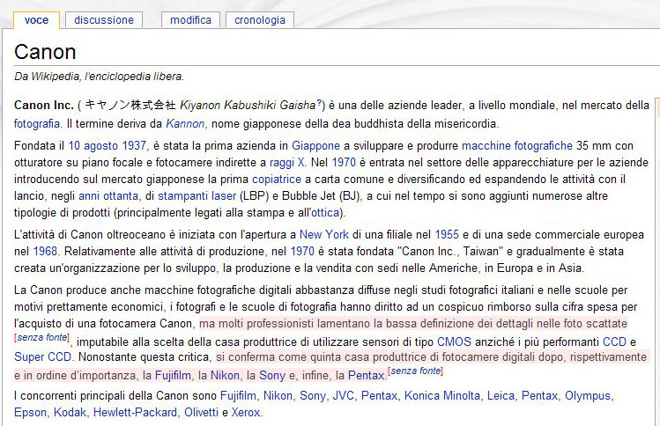Follow the Kodak link
Viewport: 660px width, 426px height.
[70, 413]
